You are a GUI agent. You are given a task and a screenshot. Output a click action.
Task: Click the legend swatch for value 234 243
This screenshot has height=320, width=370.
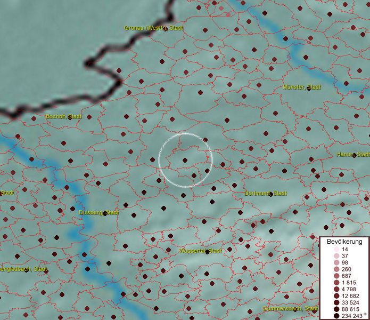click(x=336, y=316)
